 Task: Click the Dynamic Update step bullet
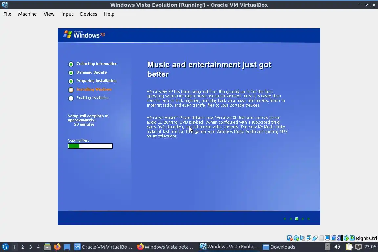(71, 73)
